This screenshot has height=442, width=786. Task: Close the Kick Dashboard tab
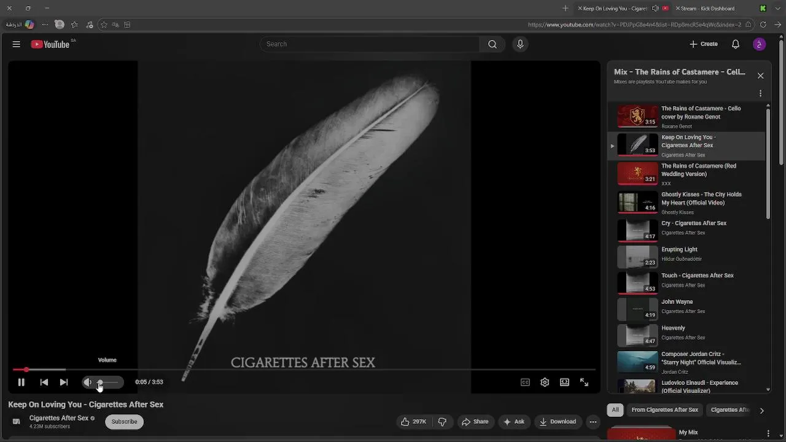[677, 9]
